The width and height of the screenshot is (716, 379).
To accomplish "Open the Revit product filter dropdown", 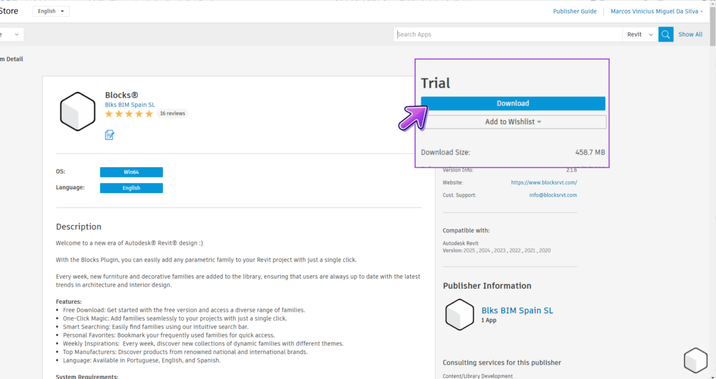I will pos(639,34).
